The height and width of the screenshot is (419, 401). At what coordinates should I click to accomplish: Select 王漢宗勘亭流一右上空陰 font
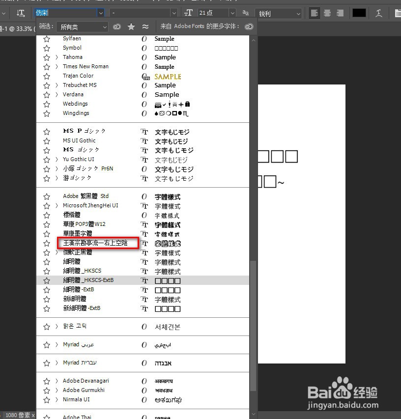(95, 243)
